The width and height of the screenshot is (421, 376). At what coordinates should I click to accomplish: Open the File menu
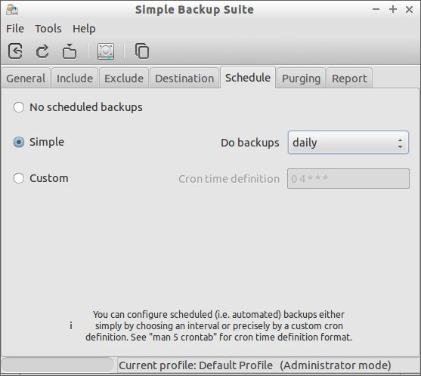coord(15,29)
